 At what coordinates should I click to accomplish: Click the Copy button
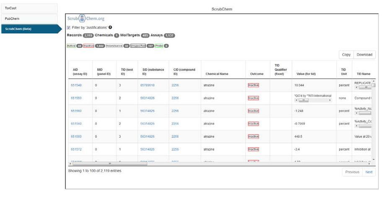(x=346, y=55)
